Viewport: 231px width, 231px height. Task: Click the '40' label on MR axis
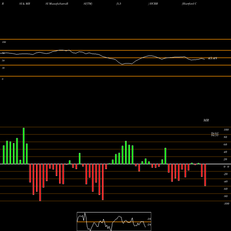point(225,152)
